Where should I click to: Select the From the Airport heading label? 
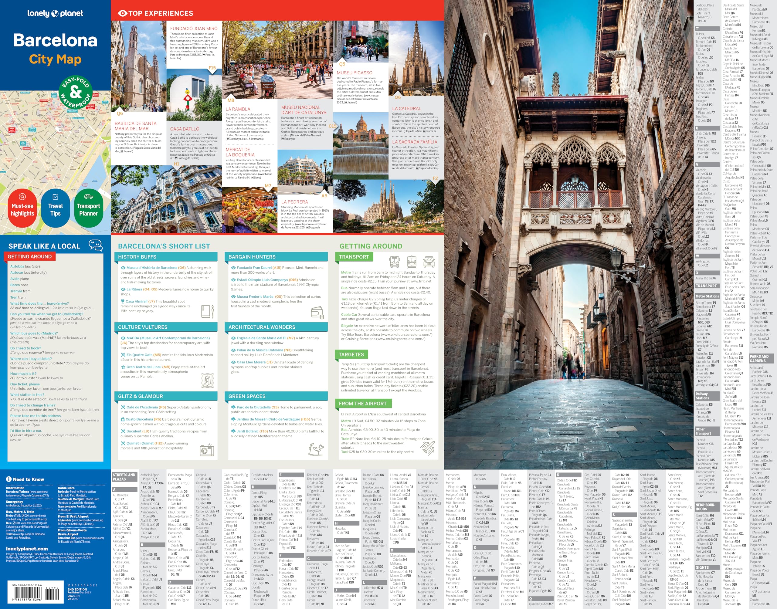coord(363,404)
